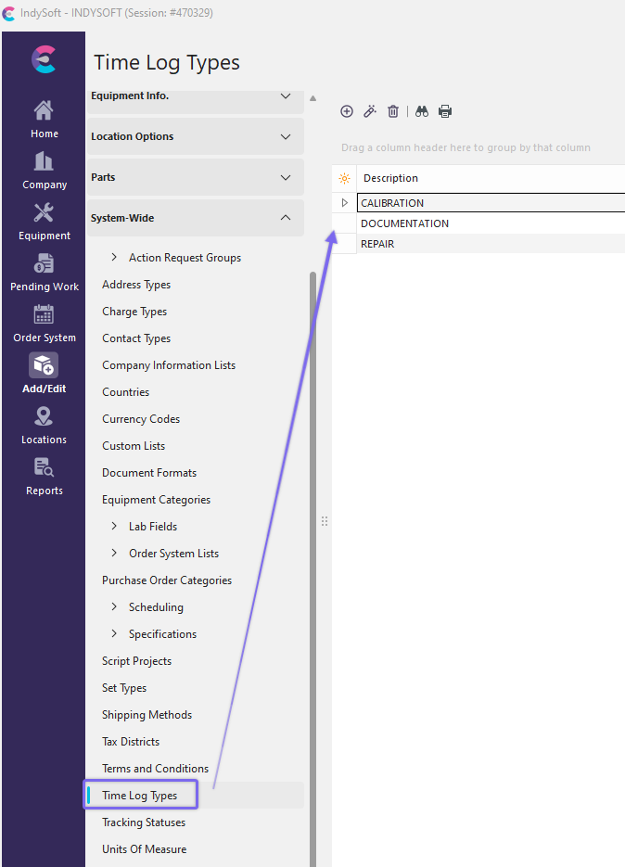625x867 pixels.
Task: Select the DOCUMENTATION row
Action: tap(404, 223)
